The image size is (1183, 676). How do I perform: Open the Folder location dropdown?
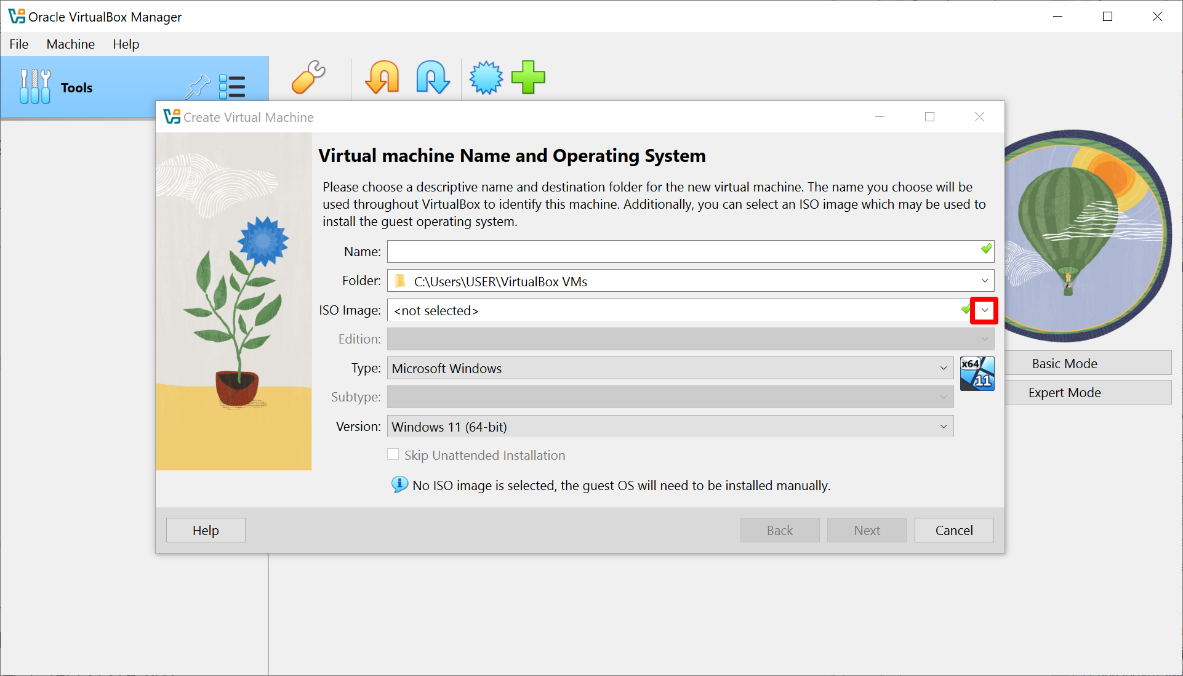984,281
